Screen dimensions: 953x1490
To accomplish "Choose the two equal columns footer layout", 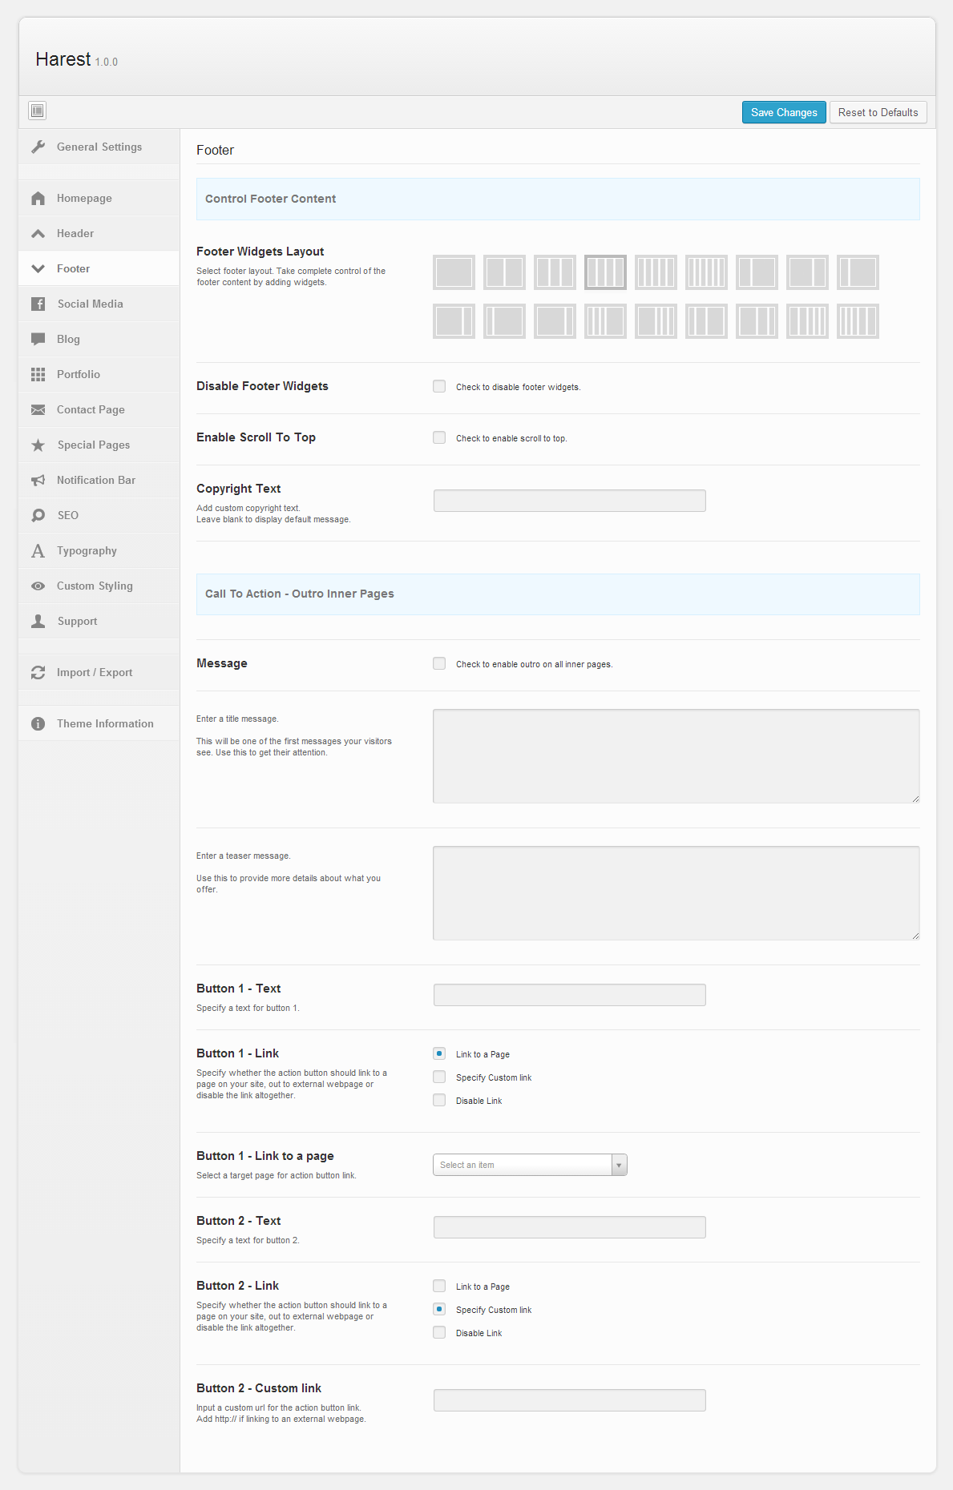I will (x=504, y=272).
